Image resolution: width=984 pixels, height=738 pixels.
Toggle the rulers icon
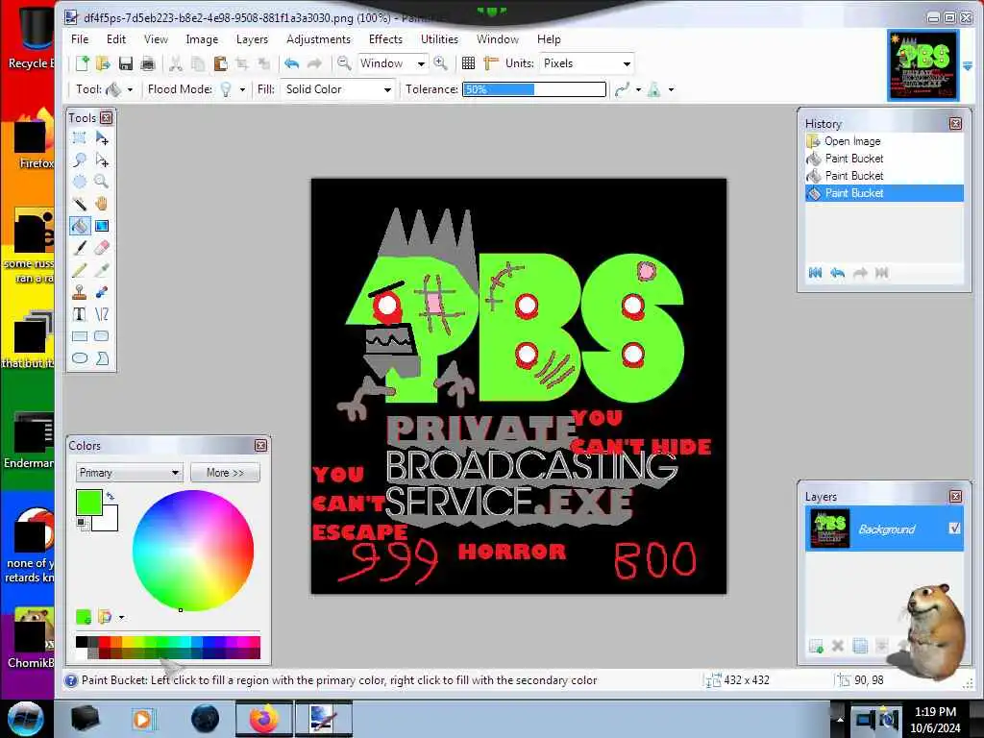pyautogui.click(x=491, y=63)
